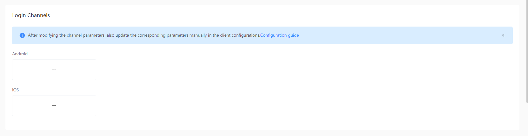This screenshot has height=136, width=528.
Task: Add a new Android login channel
Action: [x=54, y=70]
